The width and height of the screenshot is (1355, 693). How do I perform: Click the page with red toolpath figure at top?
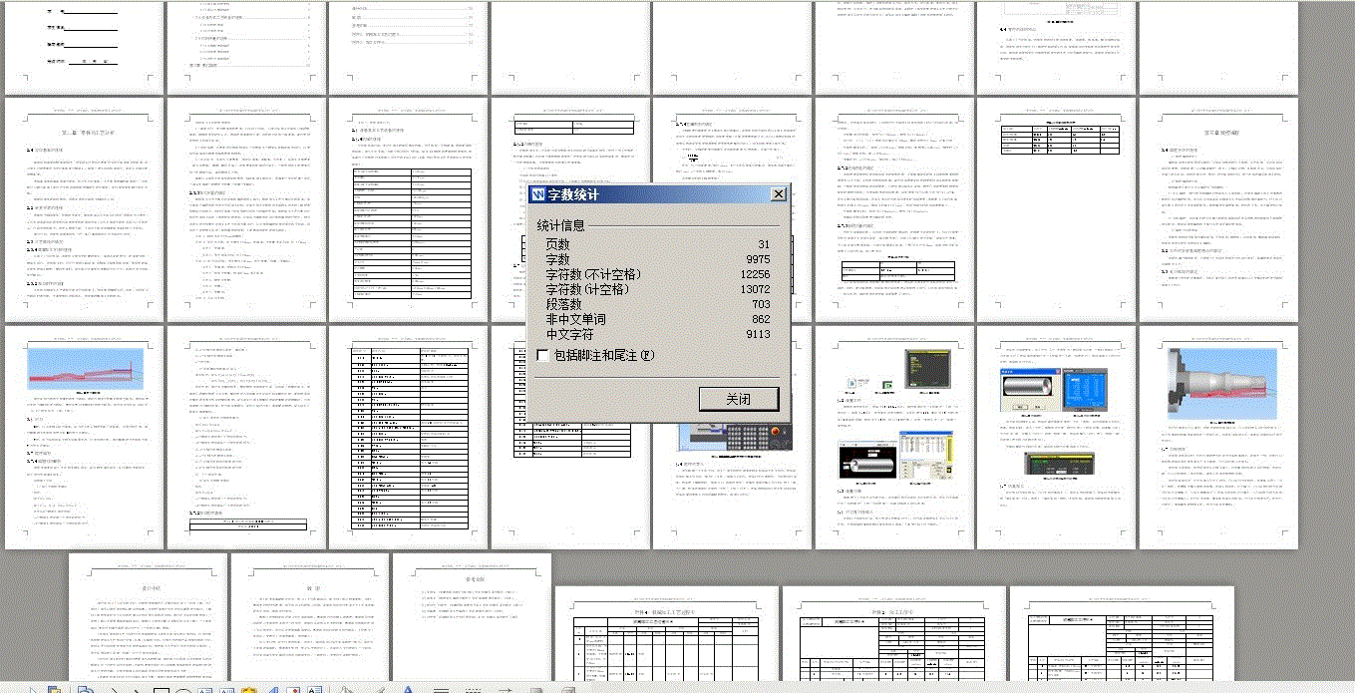(x=84, y=437)
